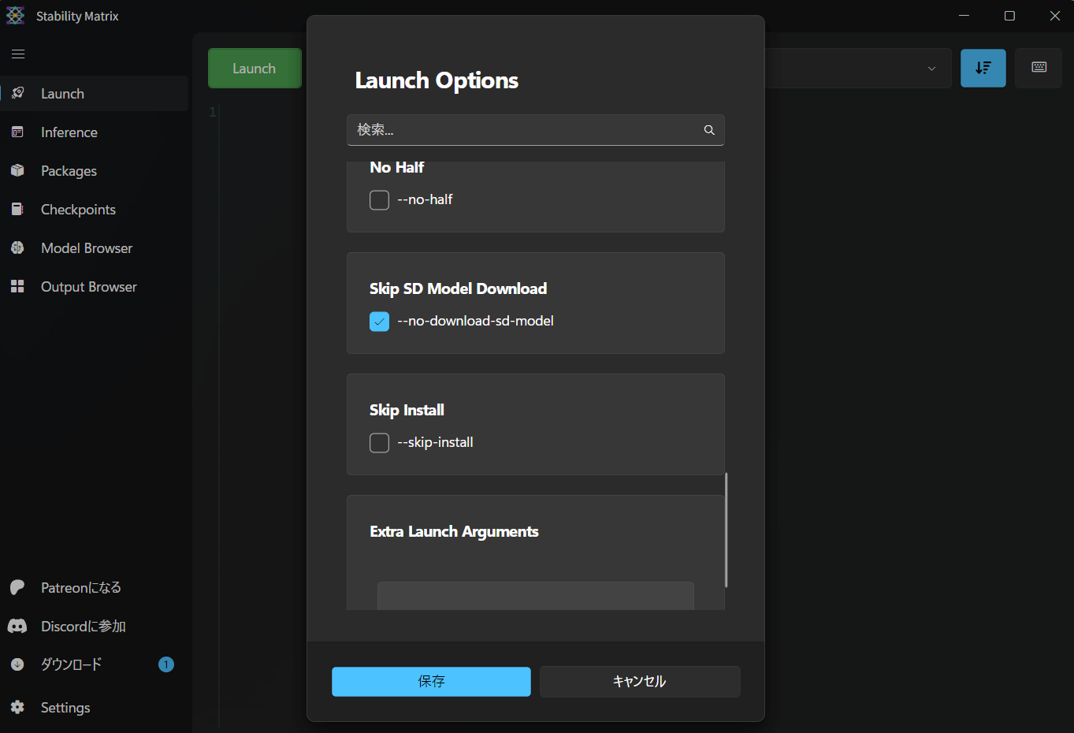Expand the package selection dropdown chevron
The image size is (1074, 733).
(931, 69)
